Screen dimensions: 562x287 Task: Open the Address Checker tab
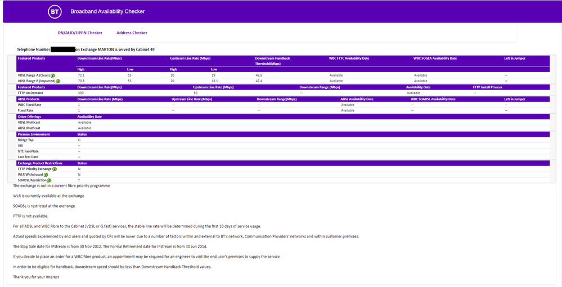132,33
